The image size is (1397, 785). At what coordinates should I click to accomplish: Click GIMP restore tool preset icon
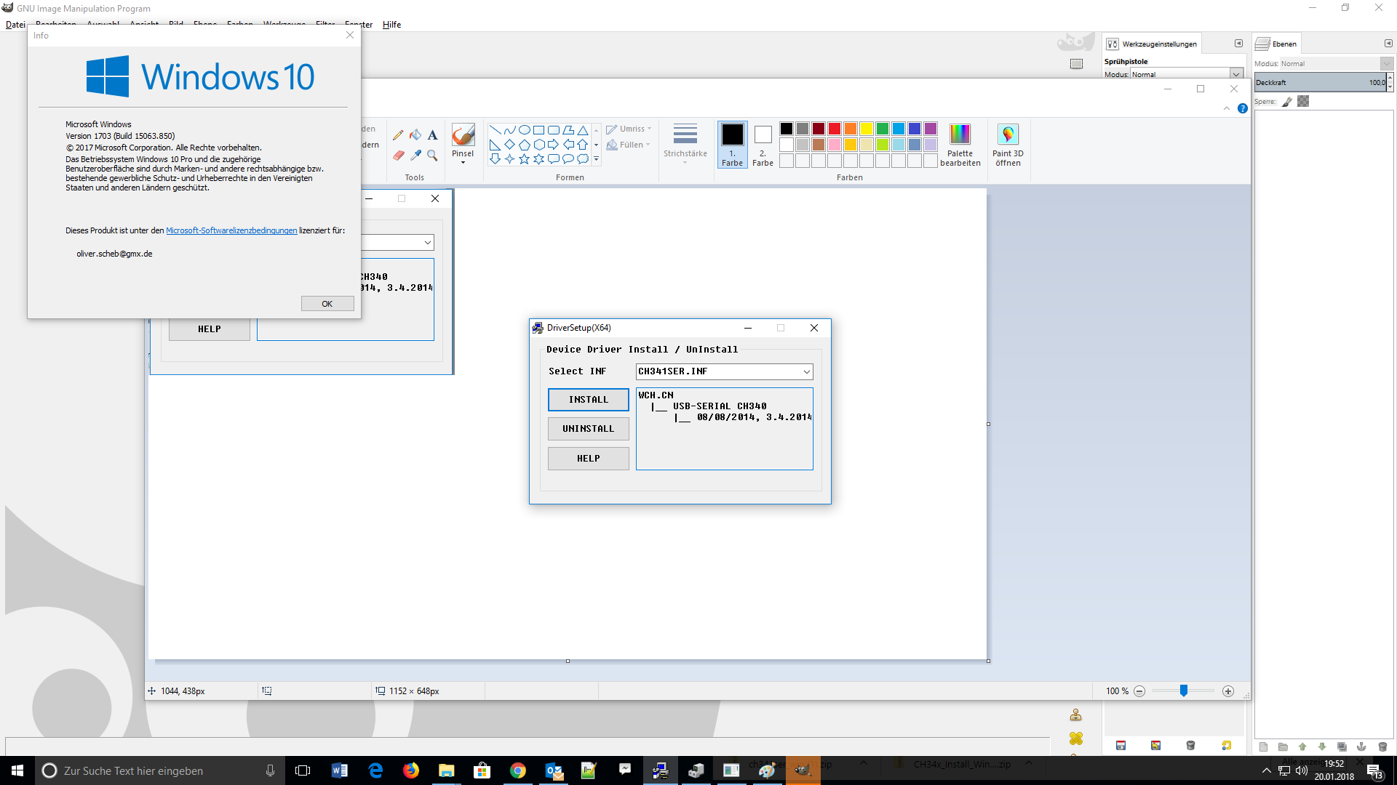pos(1155,746)
